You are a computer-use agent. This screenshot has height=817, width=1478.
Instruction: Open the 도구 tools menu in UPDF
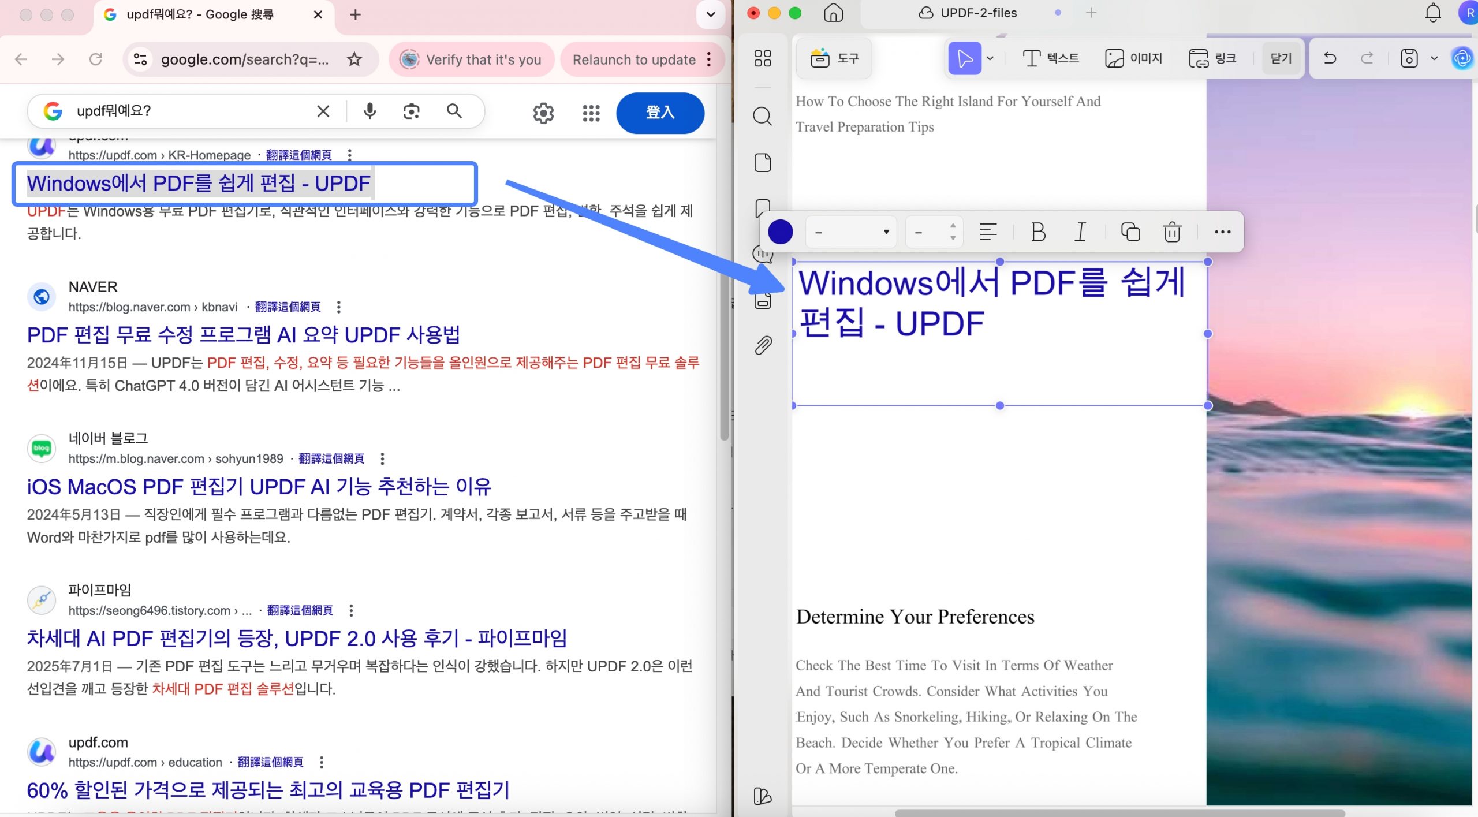(834, 58)
